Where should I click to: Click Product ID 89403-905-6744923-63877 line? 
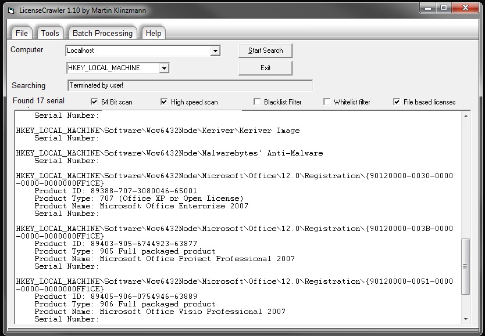(116, 243)
